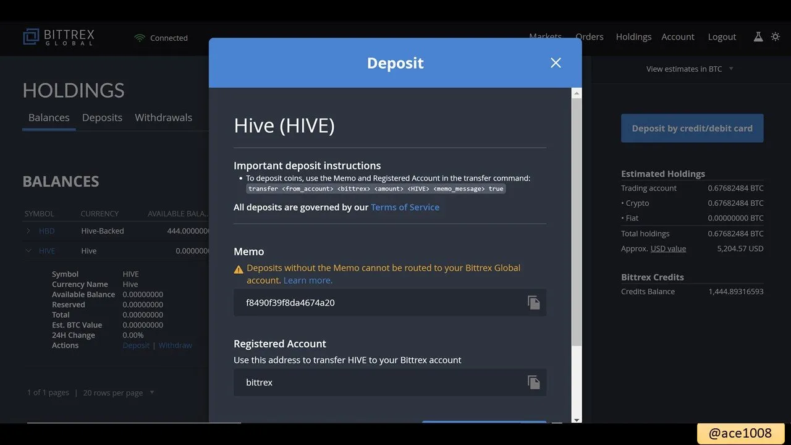Click the HIVE symbol link
The image size is (791, 445).
(47, 251)
